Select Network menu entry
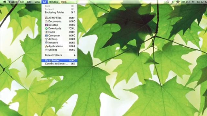This screenshot has height=116, width=207. pyautogui.click(x=60, y=43)
